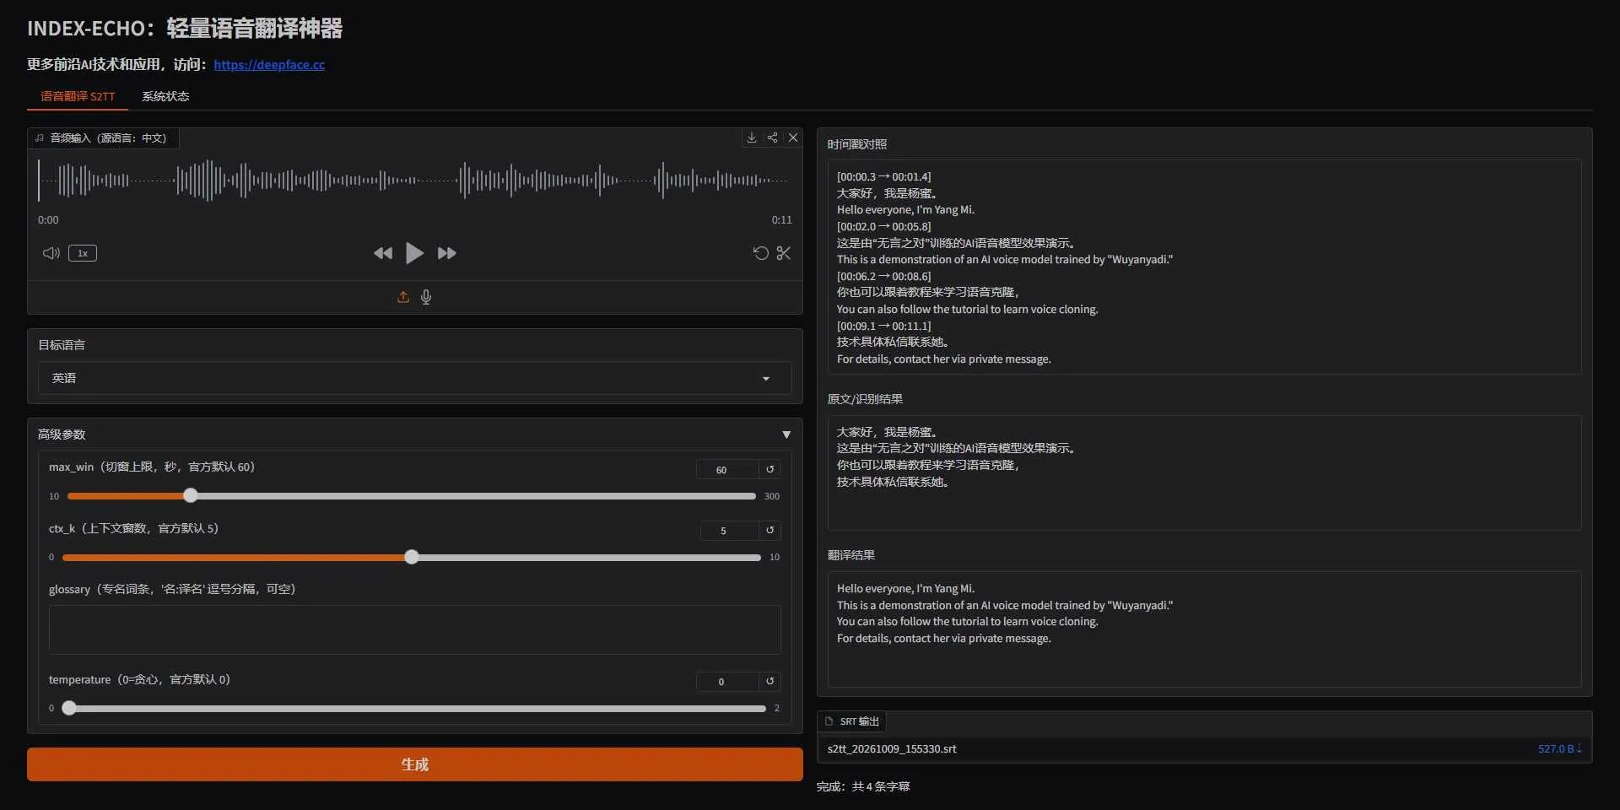Click the SRT 输出 file label
The image size is (1620, 810).
(x=852, y=721)
